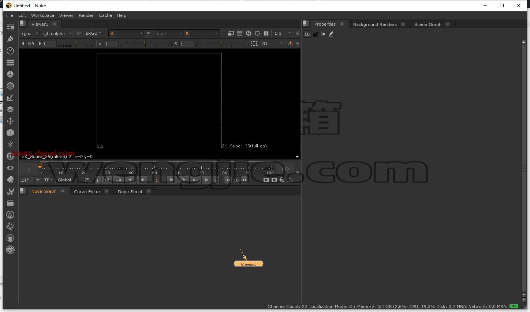
Task: Open the TF timeline display dropdown
Action: point(48,180)
